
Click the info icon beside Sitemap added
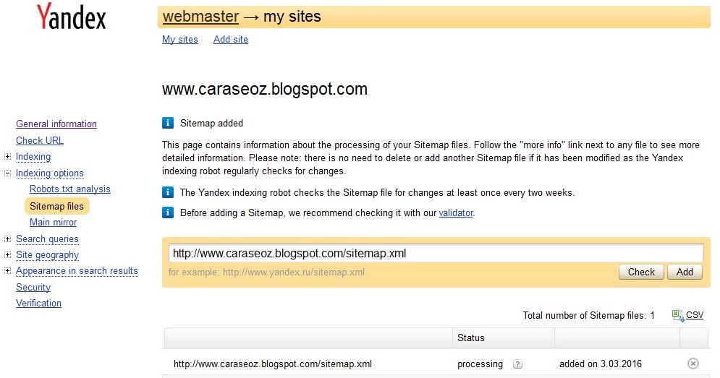[x=168, y=123]
